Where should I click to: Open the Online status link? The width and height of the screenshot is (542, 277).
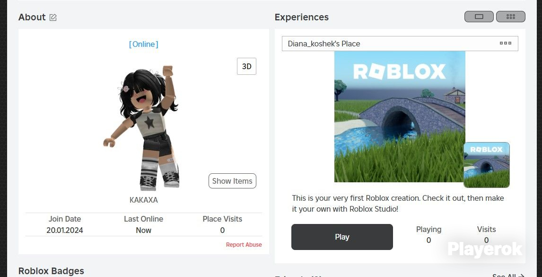(x=143, y=45)
